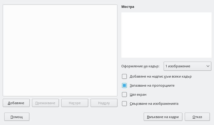This screenshot has height=125, width=214.
Task: Click the Запазване на пропорциите label text
Action: [152, 85]
